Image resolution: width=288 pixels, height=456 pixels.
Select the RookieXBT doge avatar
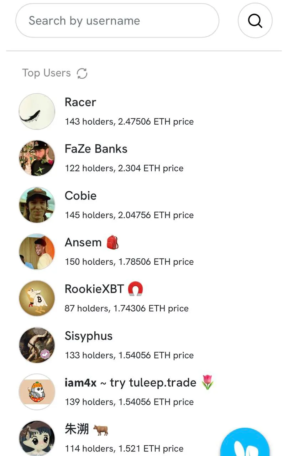[37, 298]
